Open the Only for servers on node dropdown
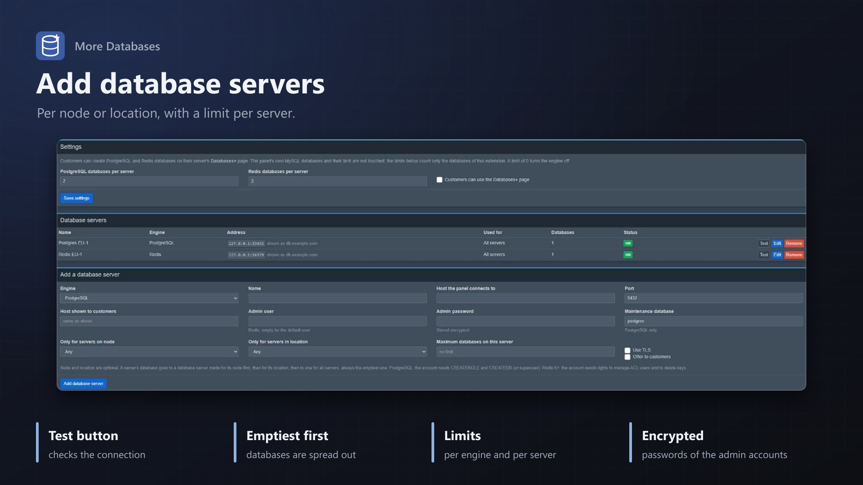The image size is (863, 485). click(x=149, y=352)
